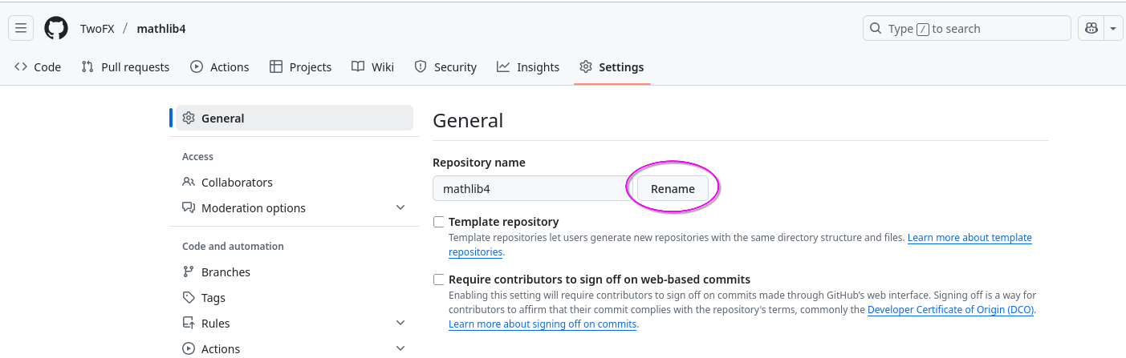This screenshot has height=358, width=1126.
Task: Click the Collaborators people icon
Action: click(189, 183)
